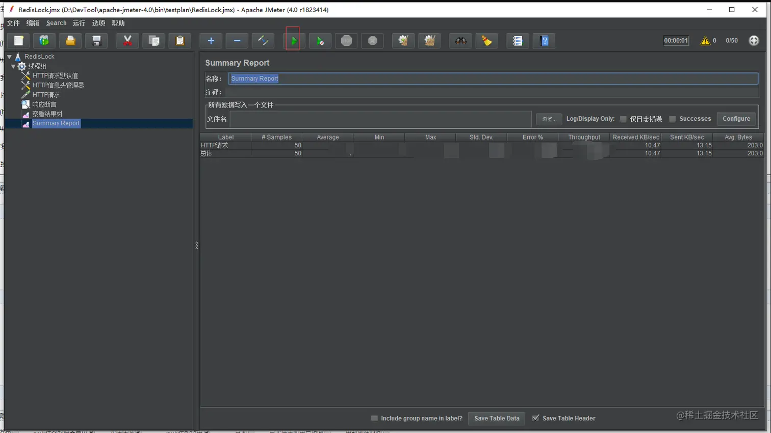
Task: Open the 文件 menu
Action: pos(13,23)
